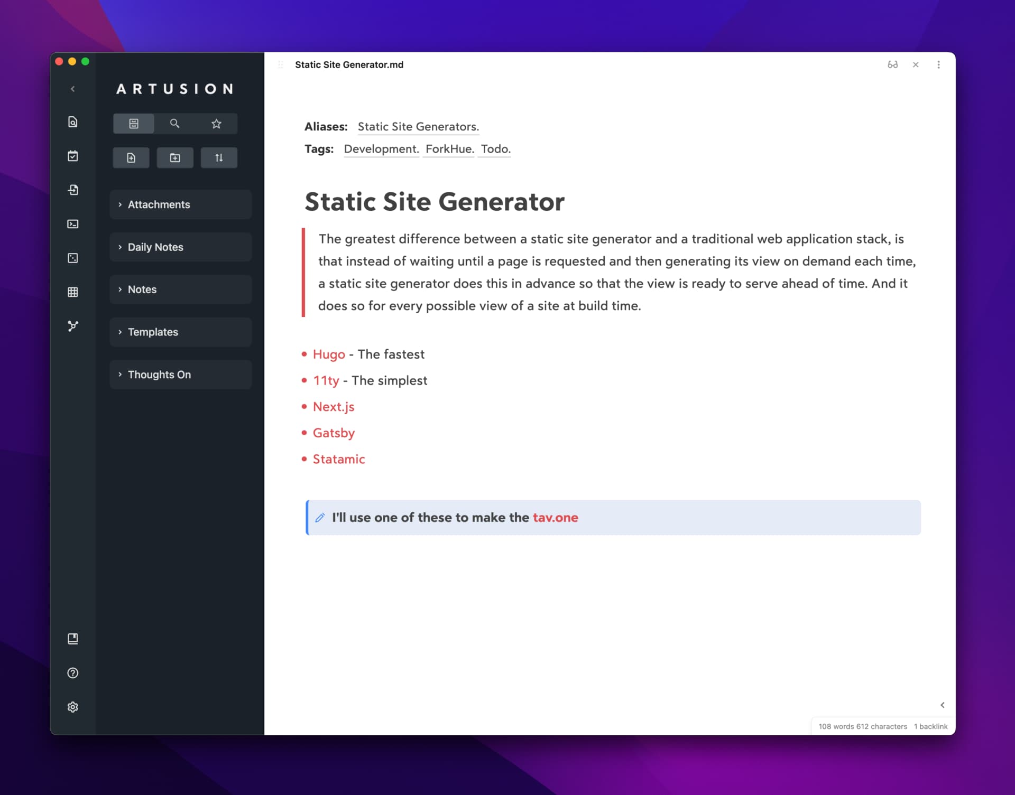The image size is (1015, 795).
Task: Expand the Daily Notes folder
Action: point(155,247)
